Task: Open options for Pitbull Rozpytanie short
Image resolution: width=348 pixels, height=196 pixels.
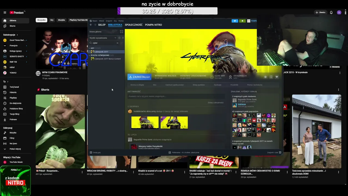Action: pos(82,172)
